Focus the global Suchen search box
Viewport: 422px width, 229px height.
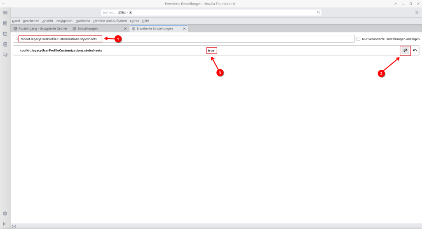click(x=211, y=13)
